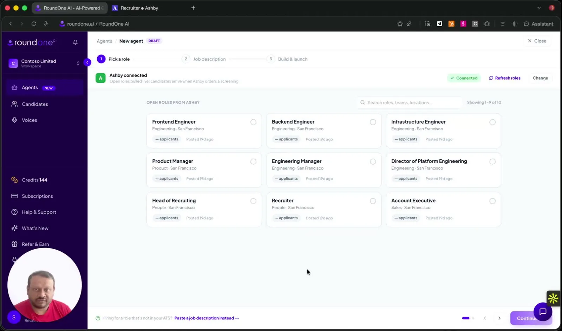562x331 pixels.
Task: Go to Job description step
Action: click(x=204, y=59)
